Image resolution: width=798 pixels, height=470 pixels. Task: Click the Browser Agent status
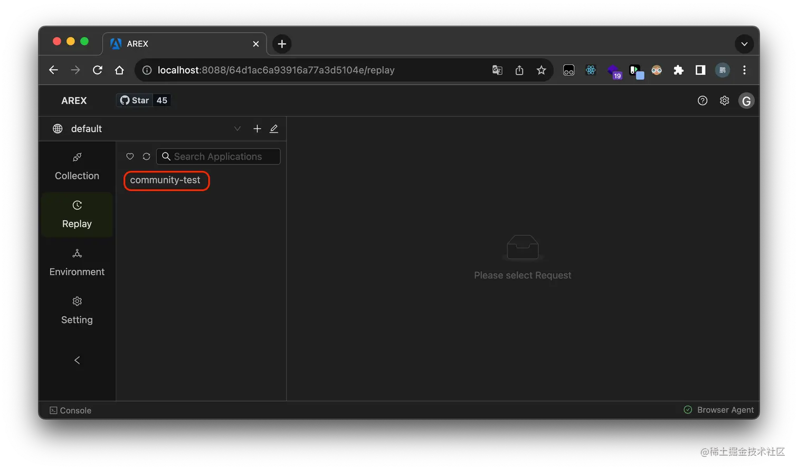pyautogui.click(x=719, y=410)
